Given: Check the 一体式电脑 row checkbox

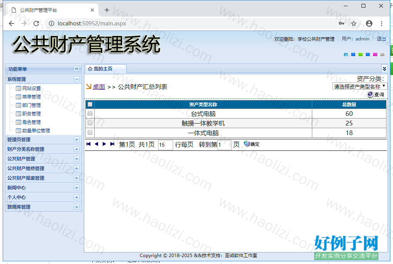Looking at the screenshot, I should pos(90,132).
